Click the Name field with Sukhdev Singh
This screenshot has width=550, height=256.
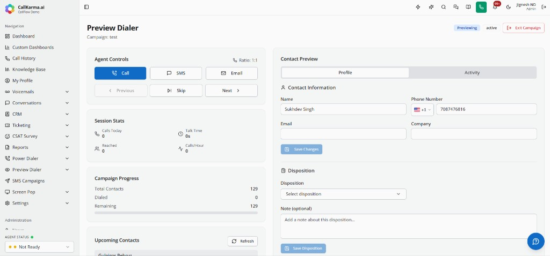[x=343, y=109]
